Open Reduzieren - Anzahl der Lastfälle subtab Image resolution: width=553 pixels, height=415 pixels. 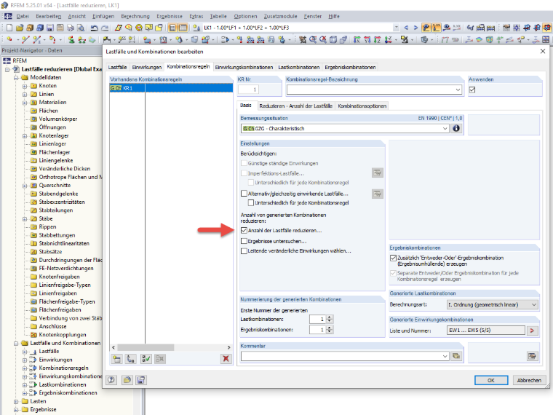coord(296,106)
